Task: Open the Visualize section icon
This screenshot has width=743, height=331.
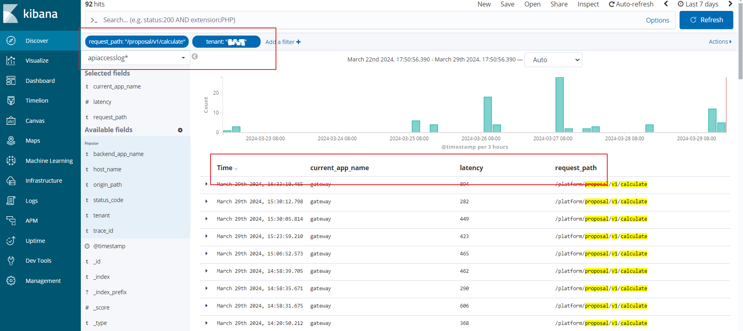Action: [11, 61]
